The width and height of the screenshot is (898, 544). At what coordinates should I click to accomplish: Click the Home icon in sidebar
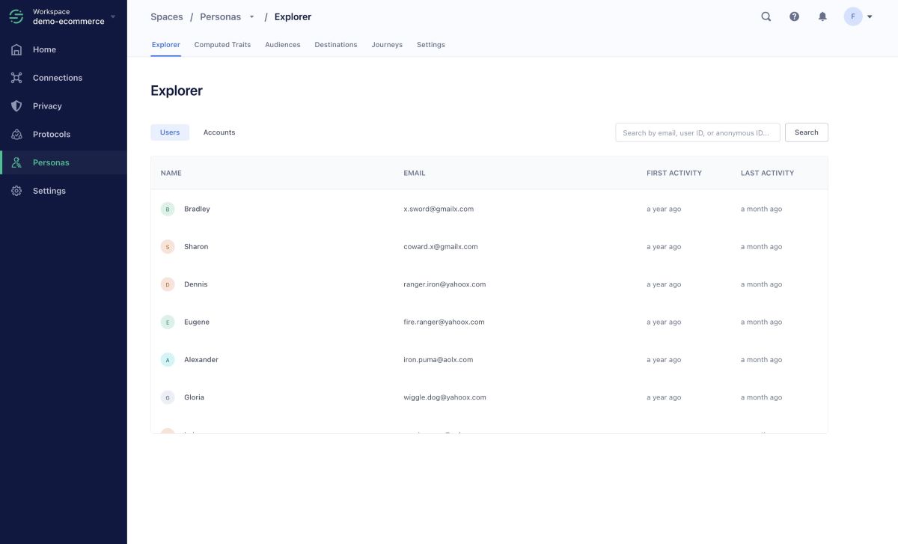coord(16,49)
